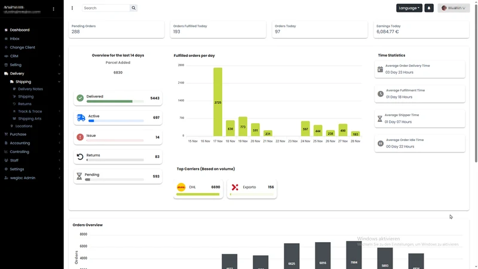Image resolution: width=478 pixels, height=269 pixels.
Task: Click the three-dot menu beside search
Action: [72, 8]
